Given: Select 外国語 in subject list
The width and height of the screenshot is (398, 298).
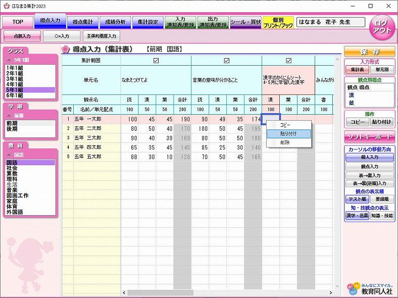Looking at the screenshot, I should 30,212.
